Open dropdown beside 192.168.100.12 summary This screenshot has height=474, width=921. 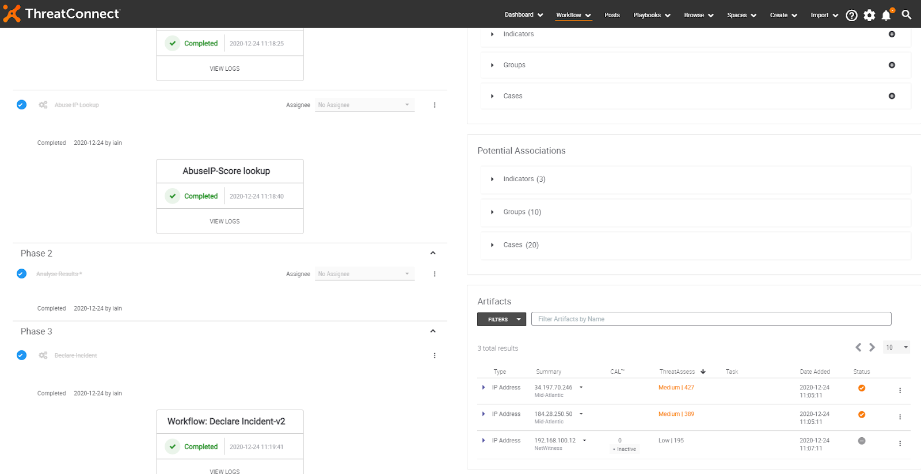click(x=584, y=441)
